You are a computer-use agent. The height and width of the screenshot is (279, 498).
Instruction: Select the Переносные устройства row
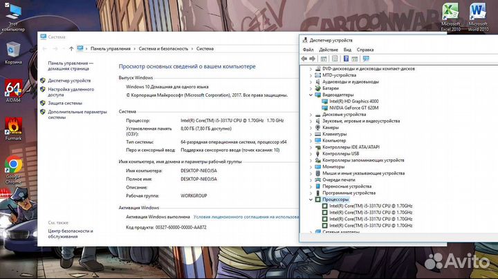pyautogui.click(x=347, y=186)
